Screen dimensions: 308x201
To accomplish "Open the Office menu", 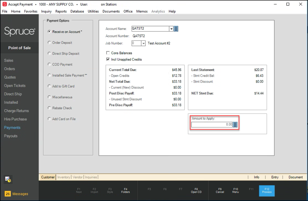I will tap(128, 12).
